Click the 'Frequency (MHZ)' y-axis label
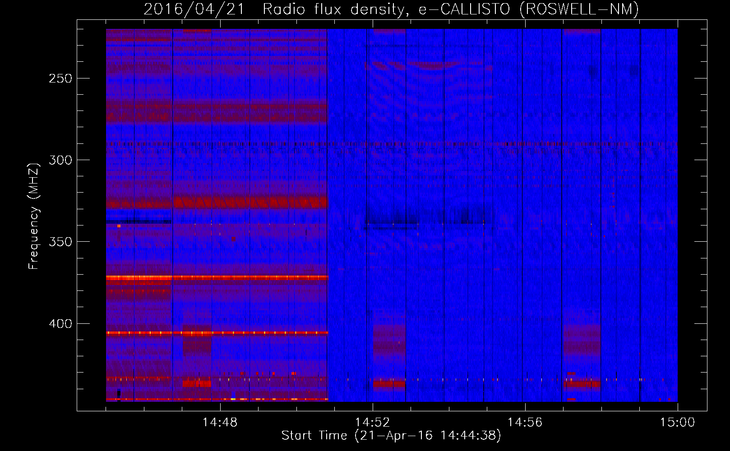Image resolution: width=730 pixels, height=451 pixels. (x=34, y=216)
